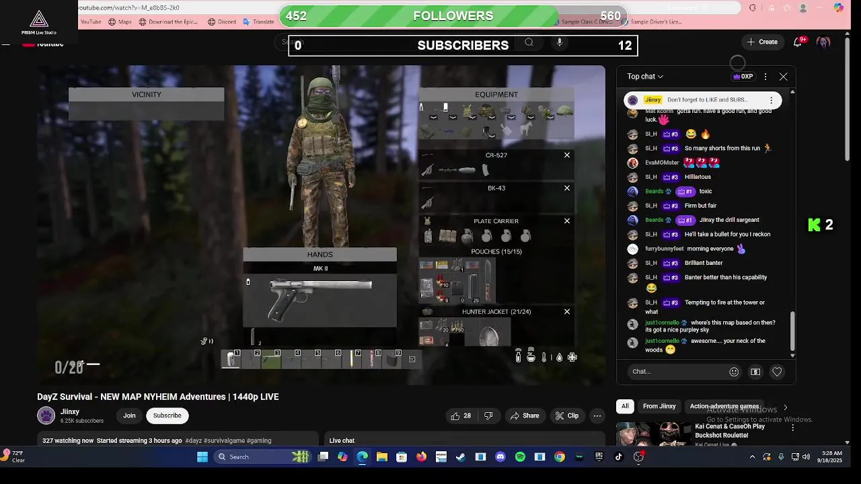Click the Share button

(x=524, y=415)
